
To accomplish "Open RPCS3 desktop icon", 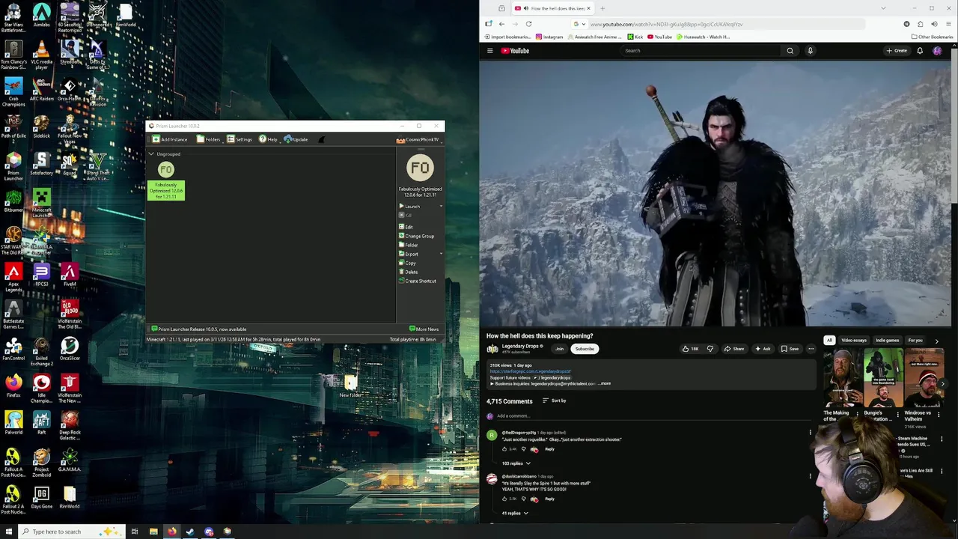I will 41,275.
